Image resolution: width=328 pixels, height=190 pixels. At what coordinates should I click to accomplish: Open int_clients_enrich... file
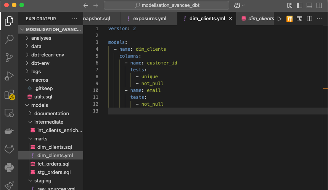click(51, 130)
